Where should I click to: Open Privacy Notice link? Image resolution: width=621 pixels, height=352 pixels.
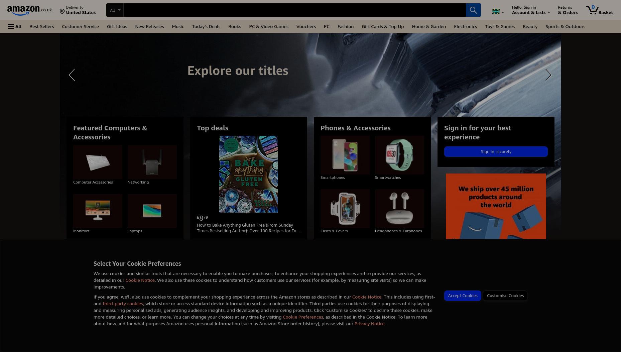tap(369, 324)
